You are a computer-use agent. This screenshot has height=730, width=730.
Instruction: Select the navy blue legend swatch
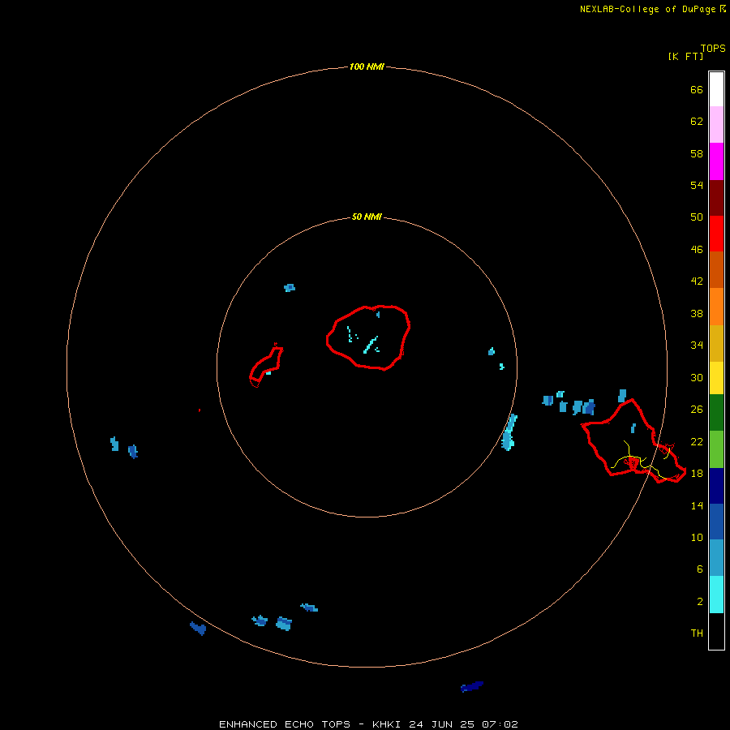coord(716,486)
